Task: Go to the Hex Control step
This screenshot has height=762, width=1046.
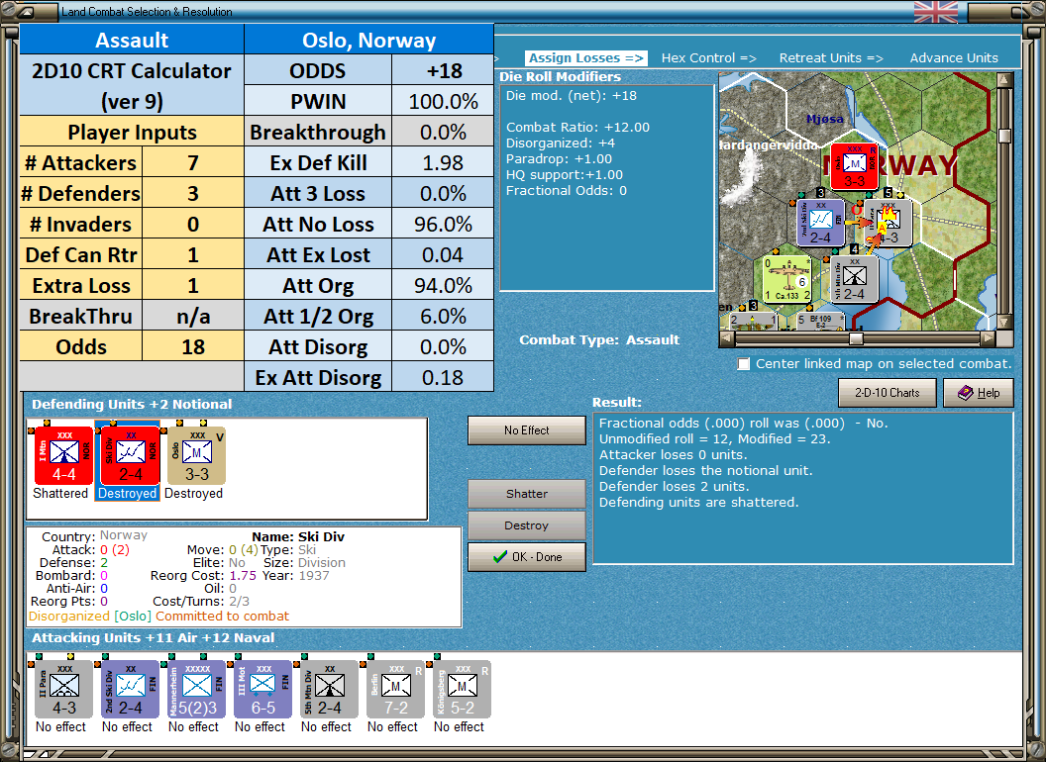Action: coord(708,58)
